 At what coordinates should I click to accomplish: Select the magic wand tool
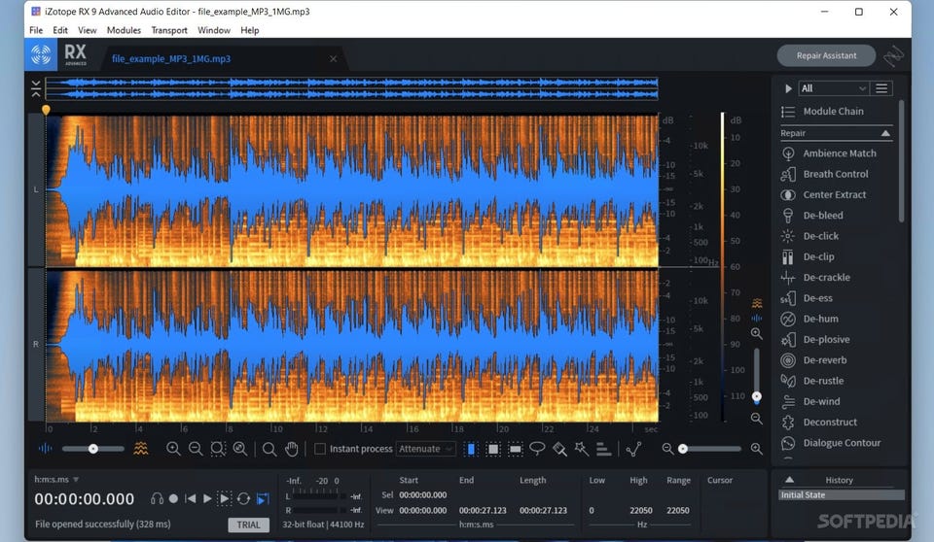[x=582, y=449]
